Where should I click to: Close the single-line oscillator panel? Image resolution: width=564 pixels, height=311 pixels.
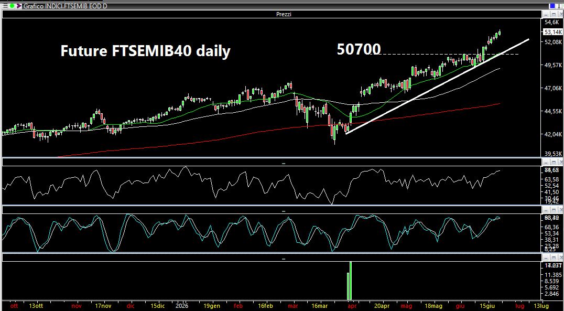point(560,163)
